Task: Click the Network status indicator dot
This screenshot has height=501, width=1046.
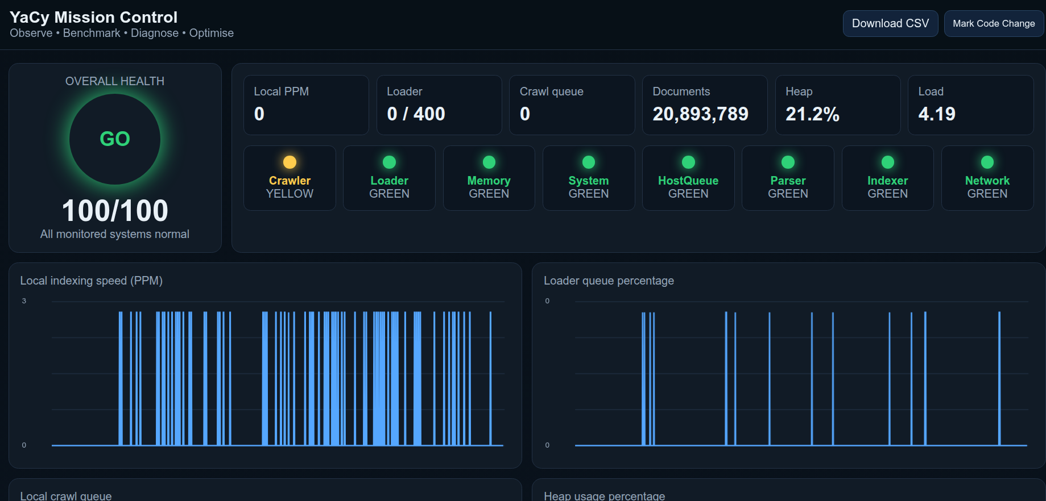Action: pyautogui.click(x=987, y=162)
